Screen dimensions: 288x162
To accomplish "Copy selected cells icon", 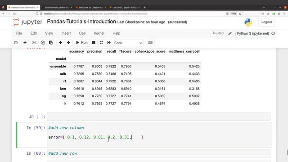I will (42, 43).
